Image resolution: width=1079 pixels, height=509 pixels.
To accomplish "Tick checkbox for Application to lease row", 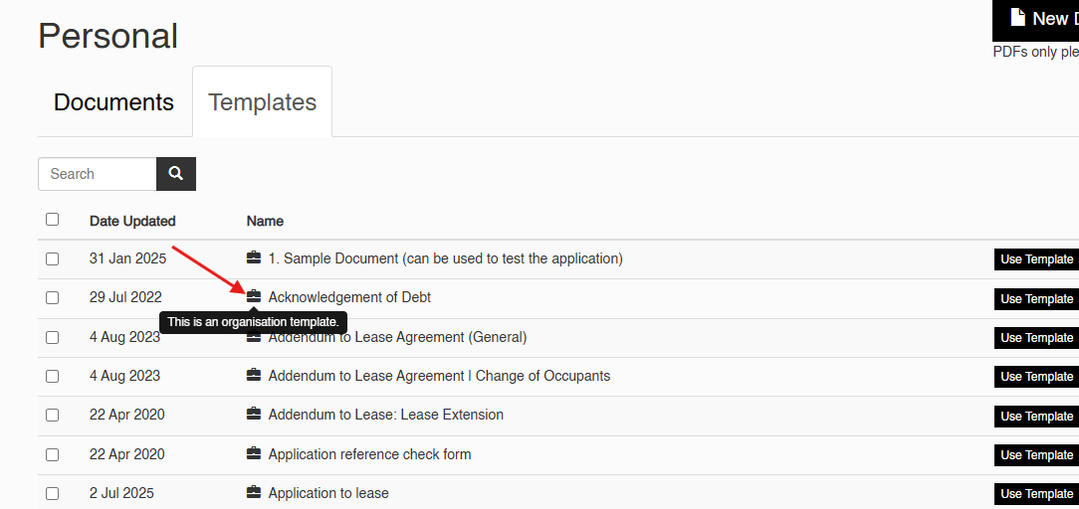I will click(x=53, y=493).
